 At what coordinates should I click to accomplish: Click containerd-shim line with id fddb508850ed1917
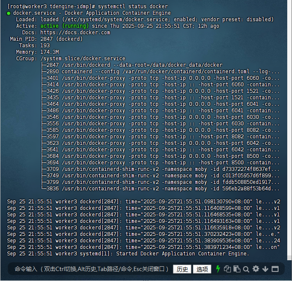tap(163, 182)
